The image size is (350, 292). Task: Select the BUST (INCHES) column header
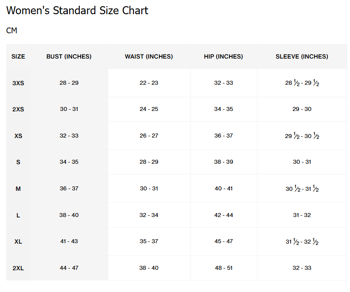[69, 56]
